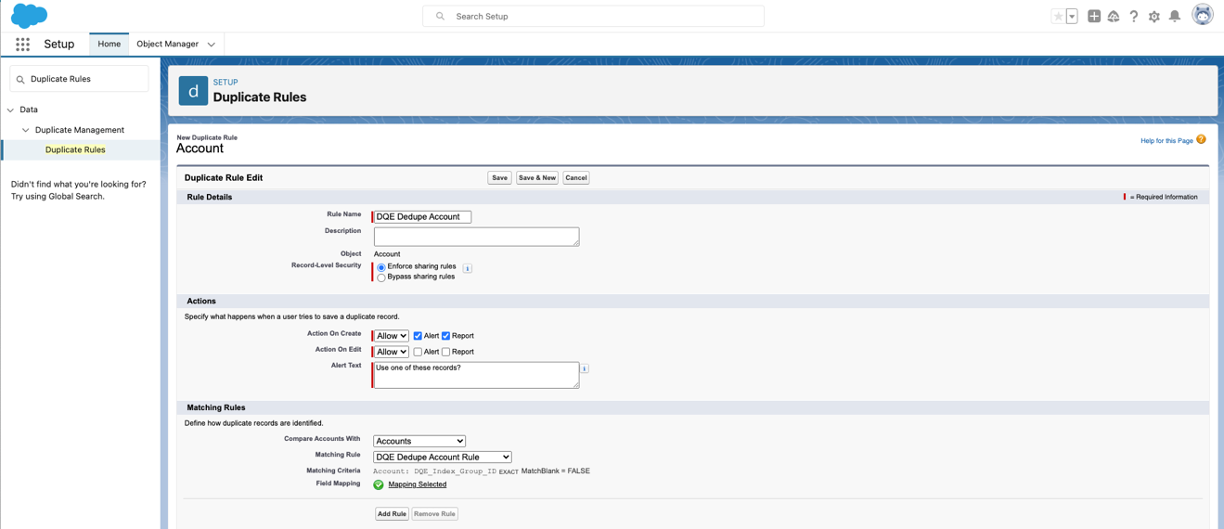Click the Favorites star icon
This screenshot has width=1224, height=529.
[x=1058, y=16]
